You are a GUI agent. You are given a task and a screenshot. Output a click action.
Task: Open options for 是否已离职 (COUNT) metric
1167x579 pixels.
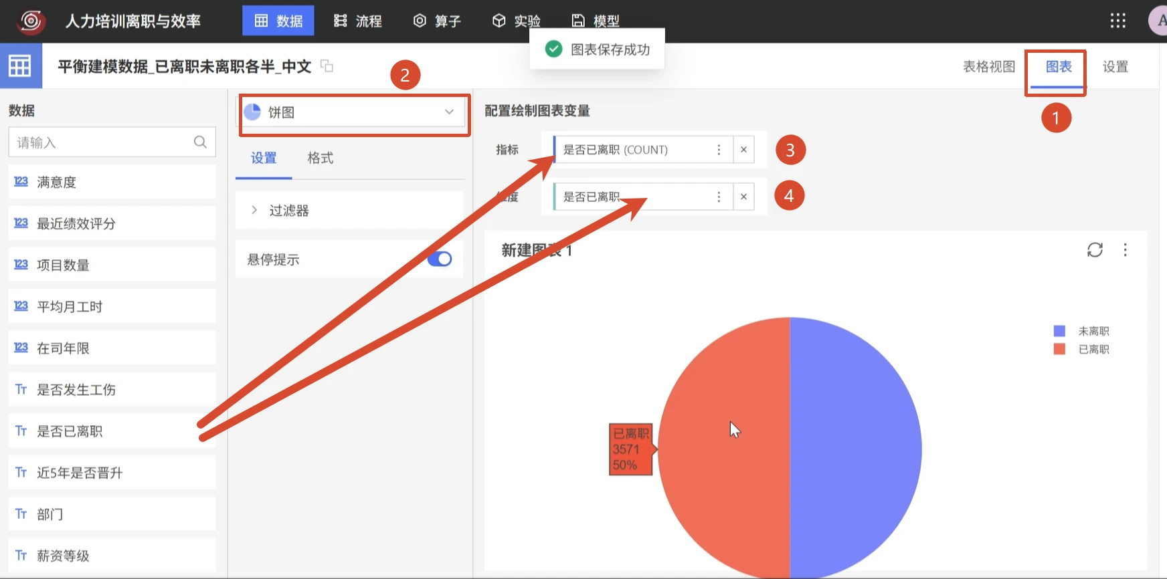click(x=719, y=150)
